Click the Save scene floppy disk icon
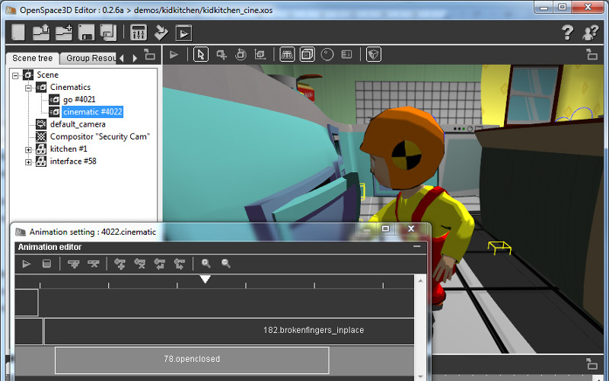 (x=86, y=32)
